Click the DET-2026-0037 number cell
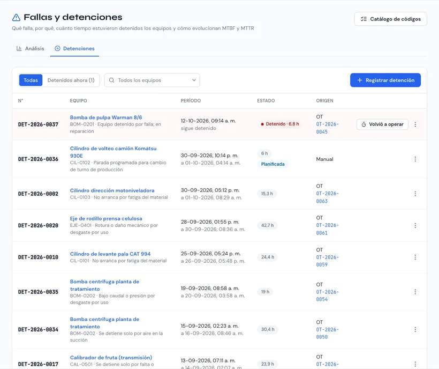The width and height of the screenshot is (439, 369). tap(38, 124)
